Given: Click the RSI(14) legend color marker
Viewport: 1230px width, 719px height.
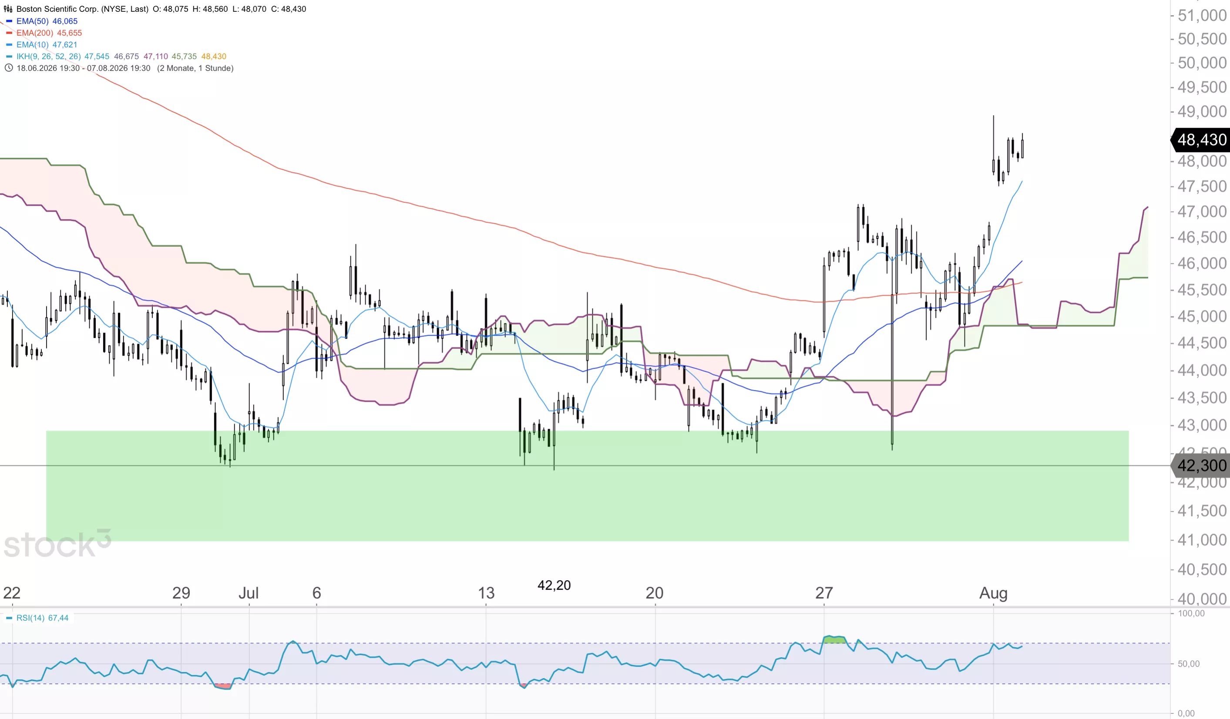Looking at the screenshot, I should [9, 618].
